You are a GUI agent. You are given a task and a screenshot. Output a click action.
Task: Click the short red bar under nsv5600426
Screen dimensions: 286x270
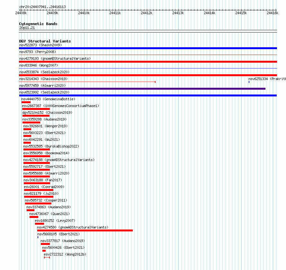(44, 251)
